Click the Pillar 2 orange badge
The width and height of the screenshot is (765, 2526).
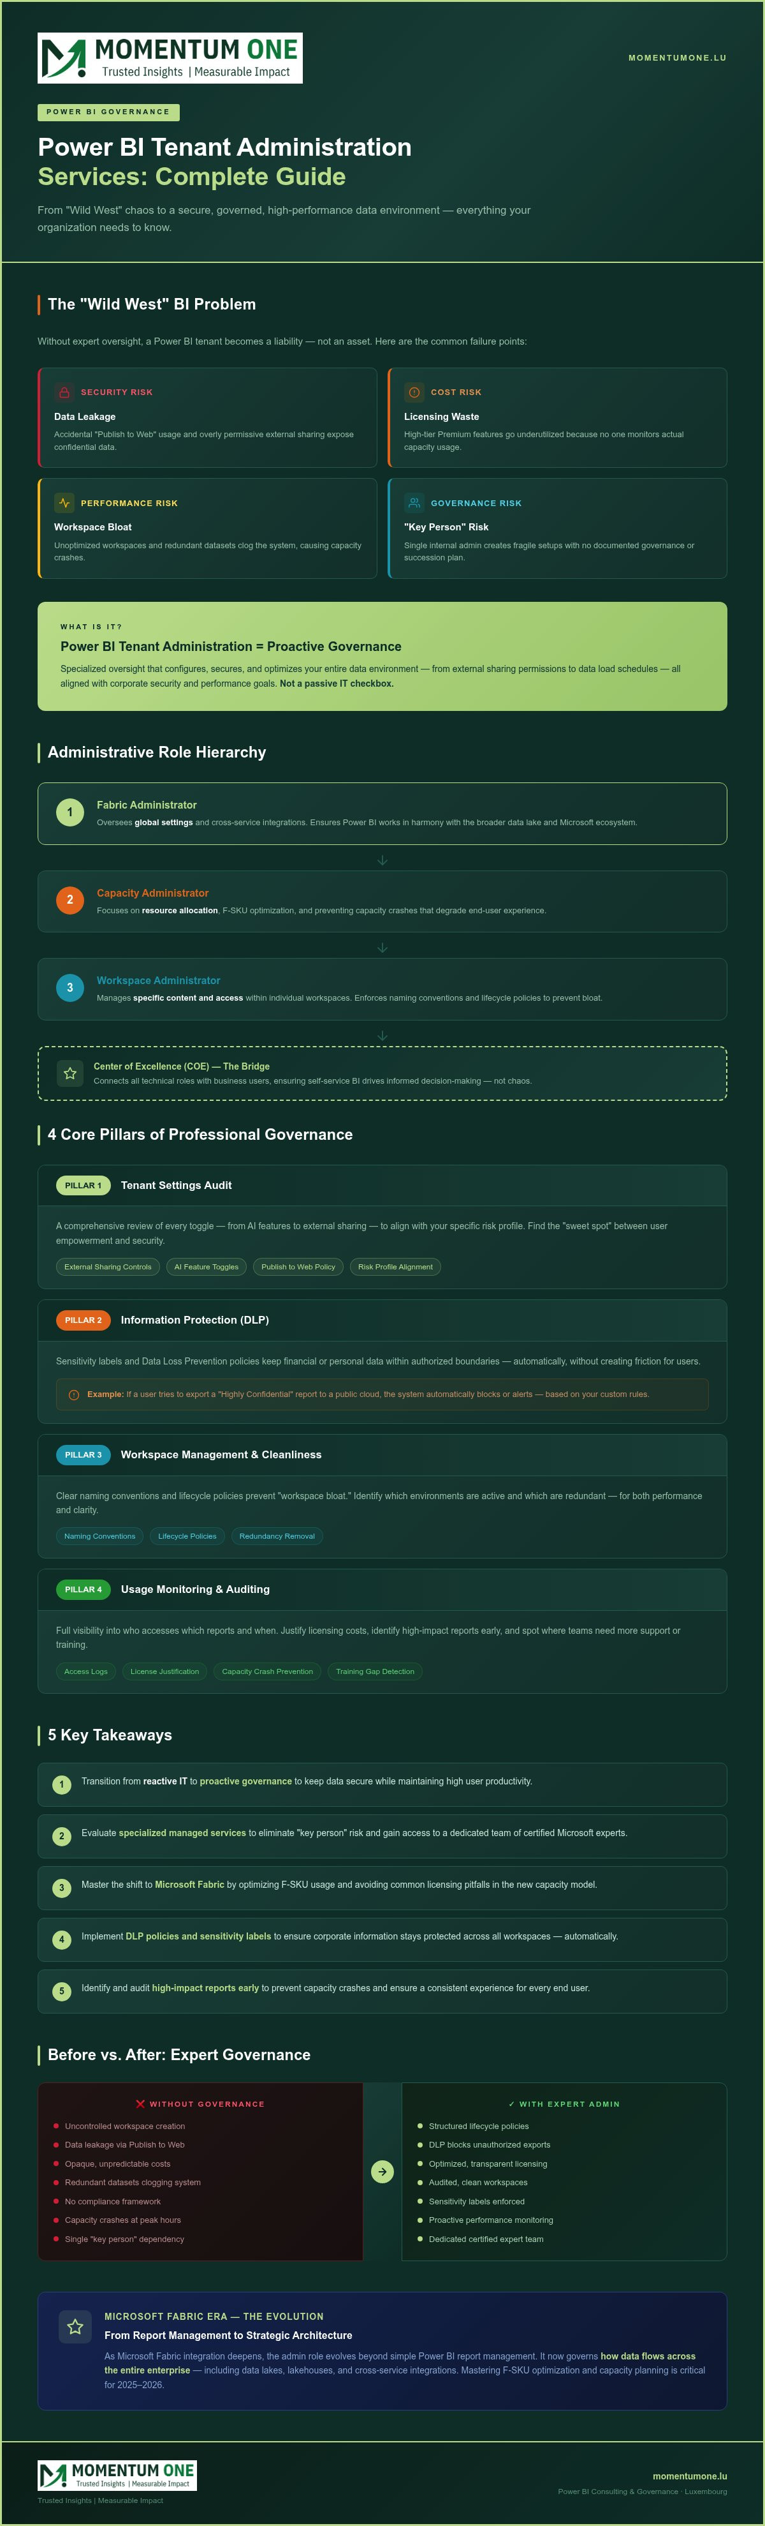[84, 1320]
